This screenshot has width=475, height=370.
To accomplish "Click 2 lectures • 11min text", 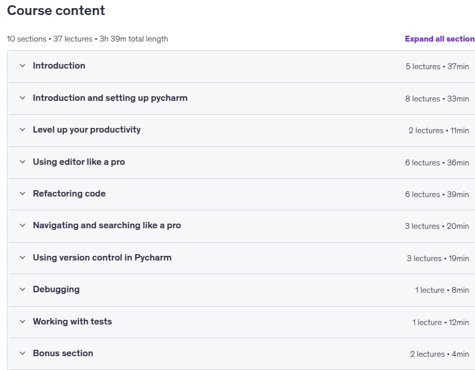I will 439,130.
